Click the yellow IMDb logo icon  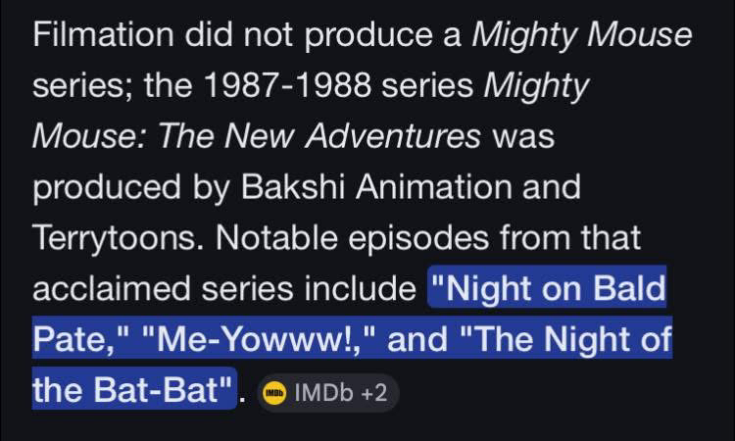tap(275, 394)
